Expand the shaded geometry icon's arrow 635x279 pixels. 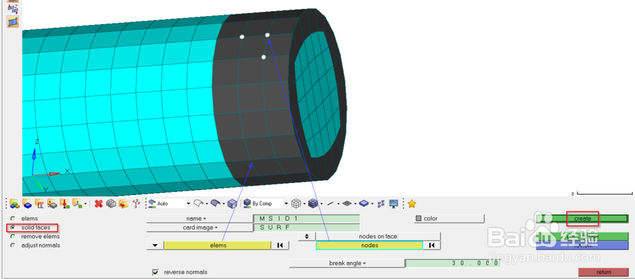click(223, 203)
